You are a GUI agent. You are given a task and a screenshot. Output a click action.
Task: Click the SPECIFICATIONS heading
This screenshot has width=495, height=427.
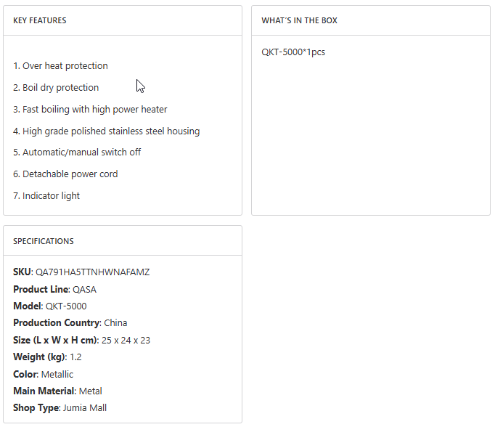click(44, 241)
